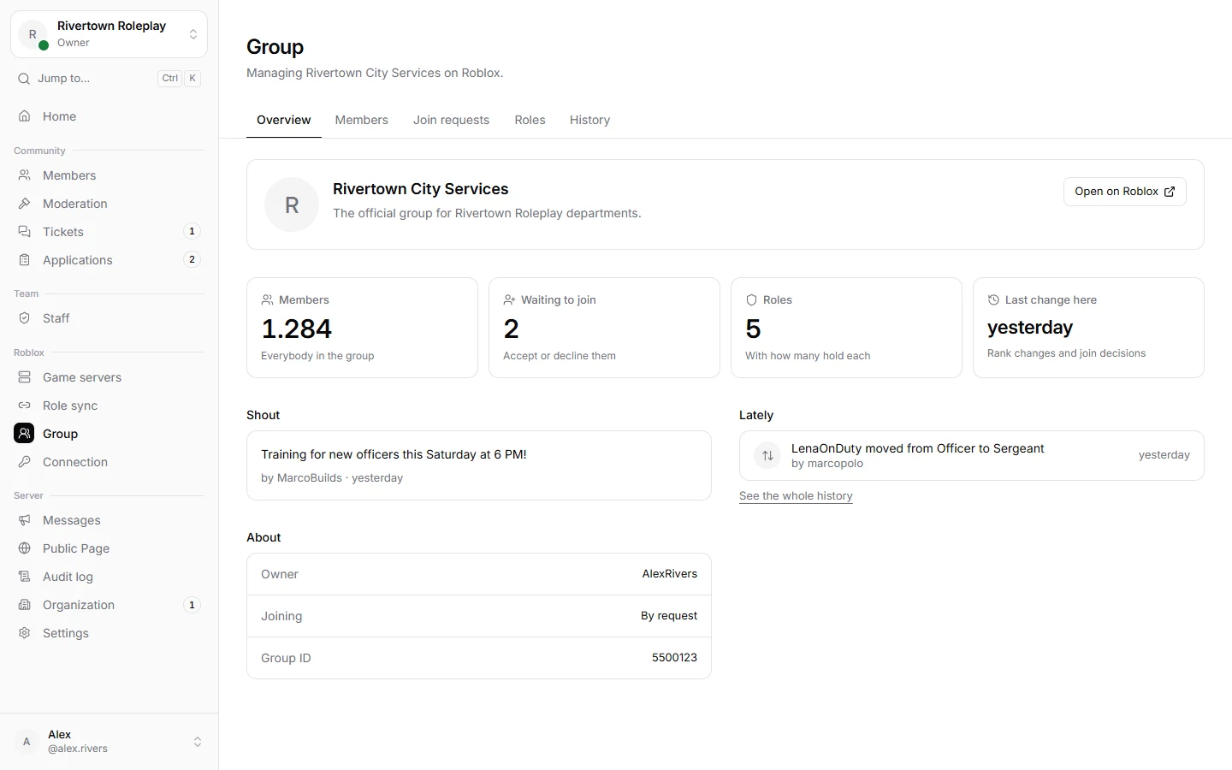The width and height of the screenshot is (1232, 770).
Task: Click the Organization building icon
Action: point(25,605)
